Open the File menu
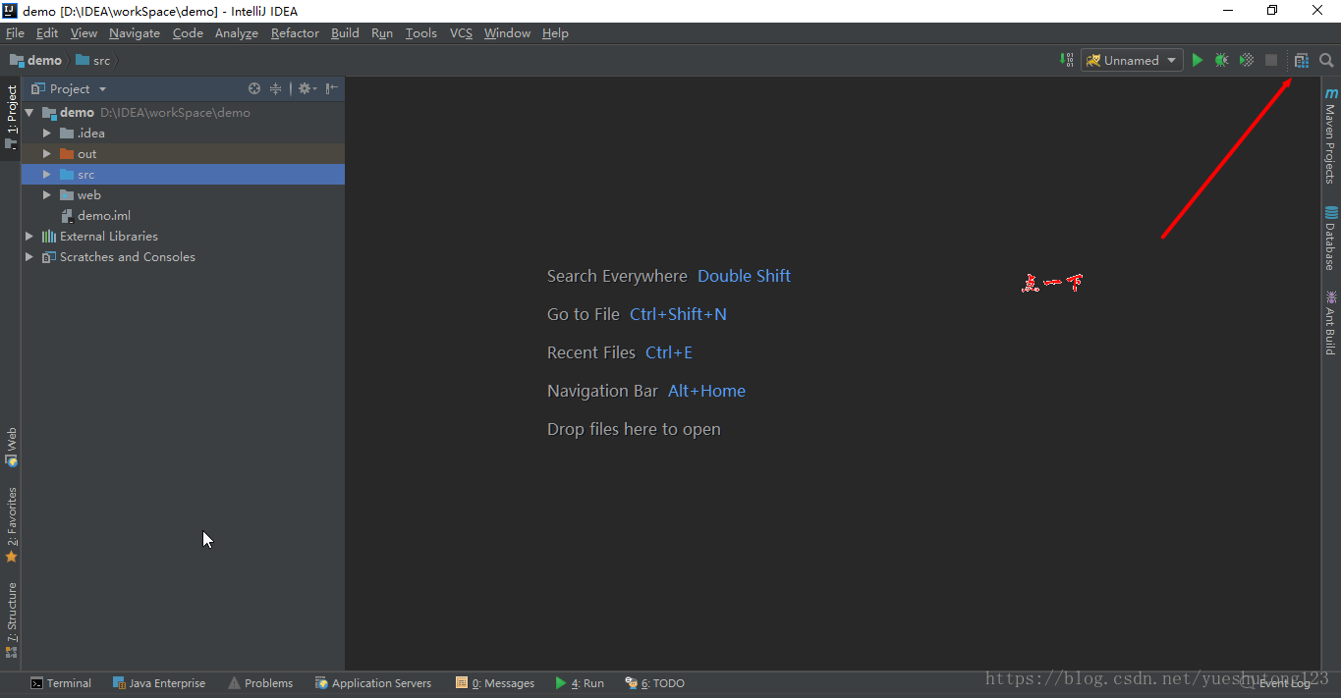The height and width of the screenshot is (698, 1341). [x=15, y=33]
